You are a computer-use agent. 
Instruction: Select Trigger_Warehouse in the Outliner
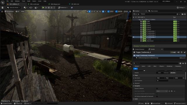[148, 41]
